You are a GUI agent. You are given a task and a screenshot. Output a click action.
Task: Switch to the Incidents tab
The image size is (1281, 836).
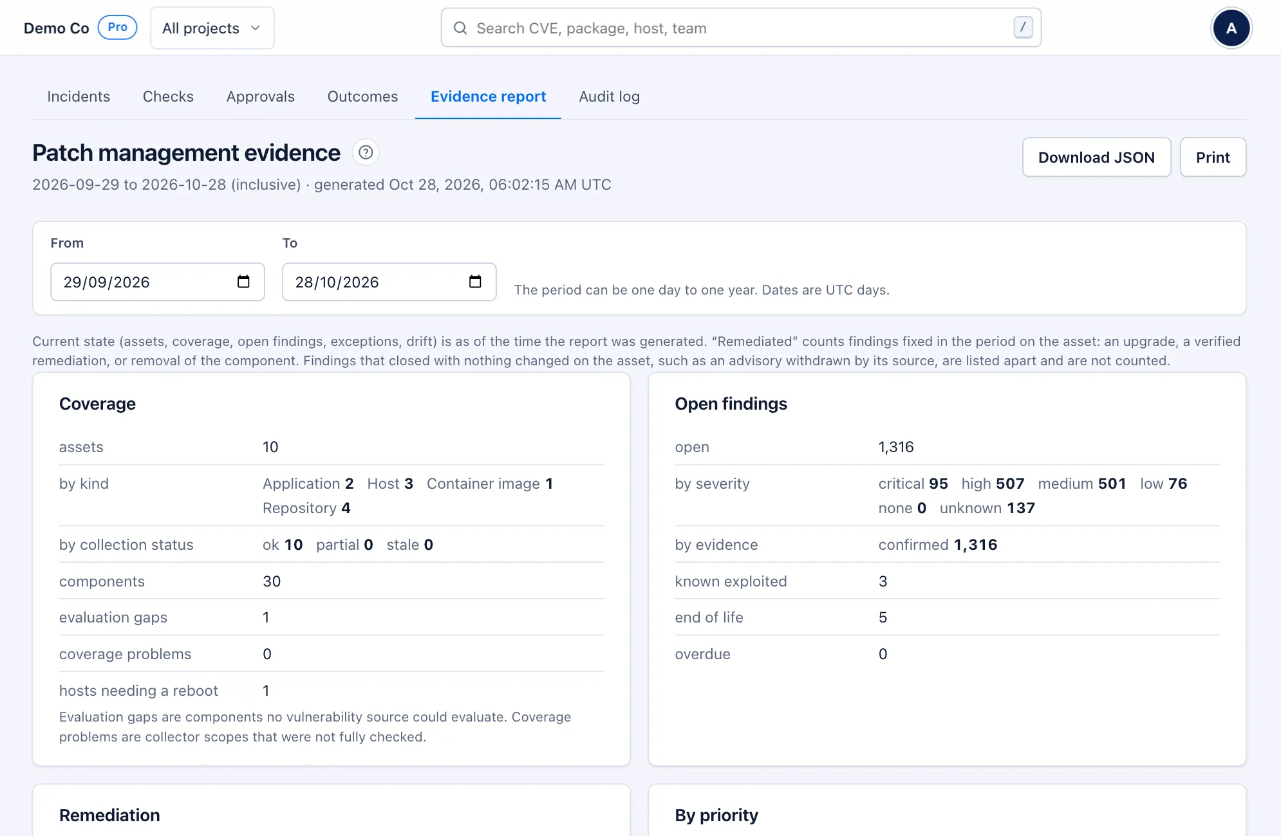pyautogui.click(x=79, y=96)
